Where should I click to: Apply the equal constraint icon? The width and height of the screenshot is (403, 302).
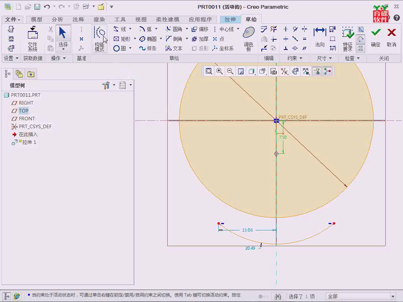coord(305,39)
